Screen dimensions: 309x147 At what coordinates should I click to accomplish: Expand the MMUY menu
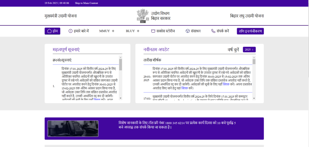click(x=107, y=31)
